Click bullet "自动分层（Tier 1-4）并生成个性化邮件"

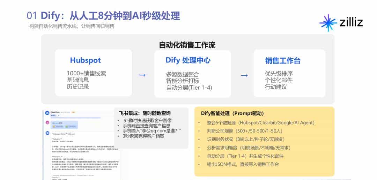click(245, 156)
